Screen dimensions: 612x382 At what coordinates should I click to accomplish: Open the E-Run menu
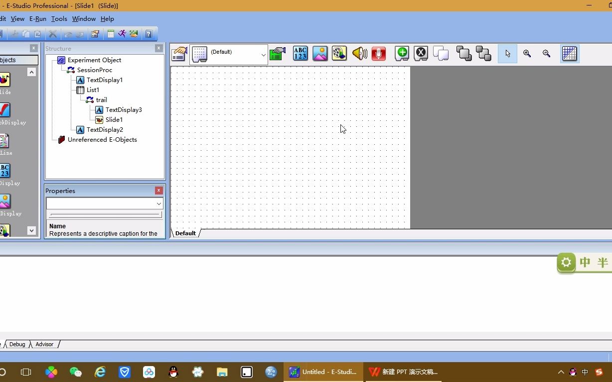click(38, 18)
